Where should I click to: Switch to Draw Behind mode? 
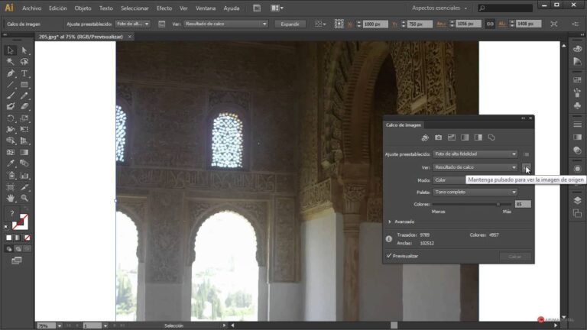[x=18, y=249]
